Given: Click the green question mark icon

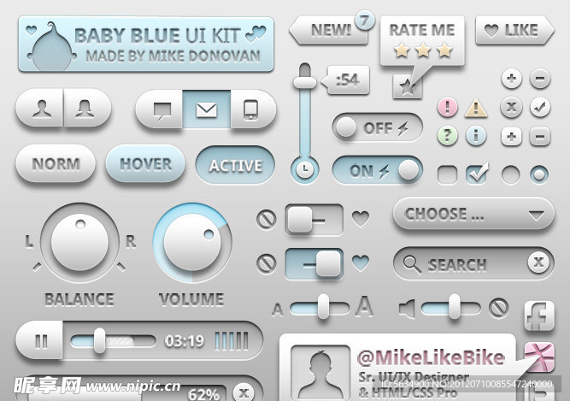Looking at the screenshot, I should 447,135.
